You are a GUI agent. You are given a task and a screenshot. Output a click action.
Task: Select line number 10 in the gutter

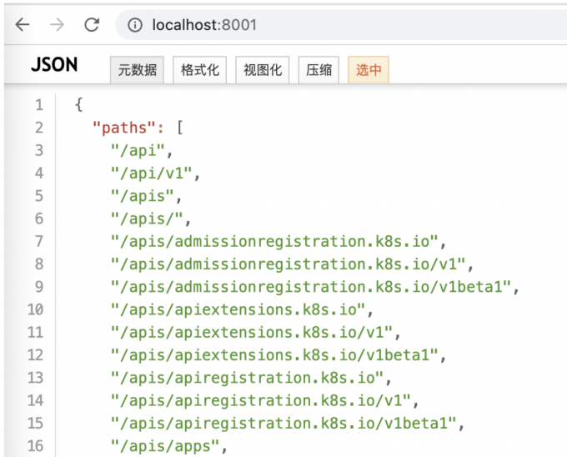click(35, 310)
